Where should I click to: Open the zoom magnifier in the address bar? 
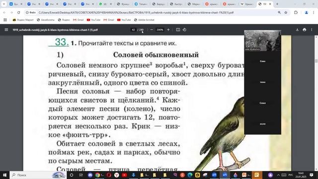tap(279, 12)
